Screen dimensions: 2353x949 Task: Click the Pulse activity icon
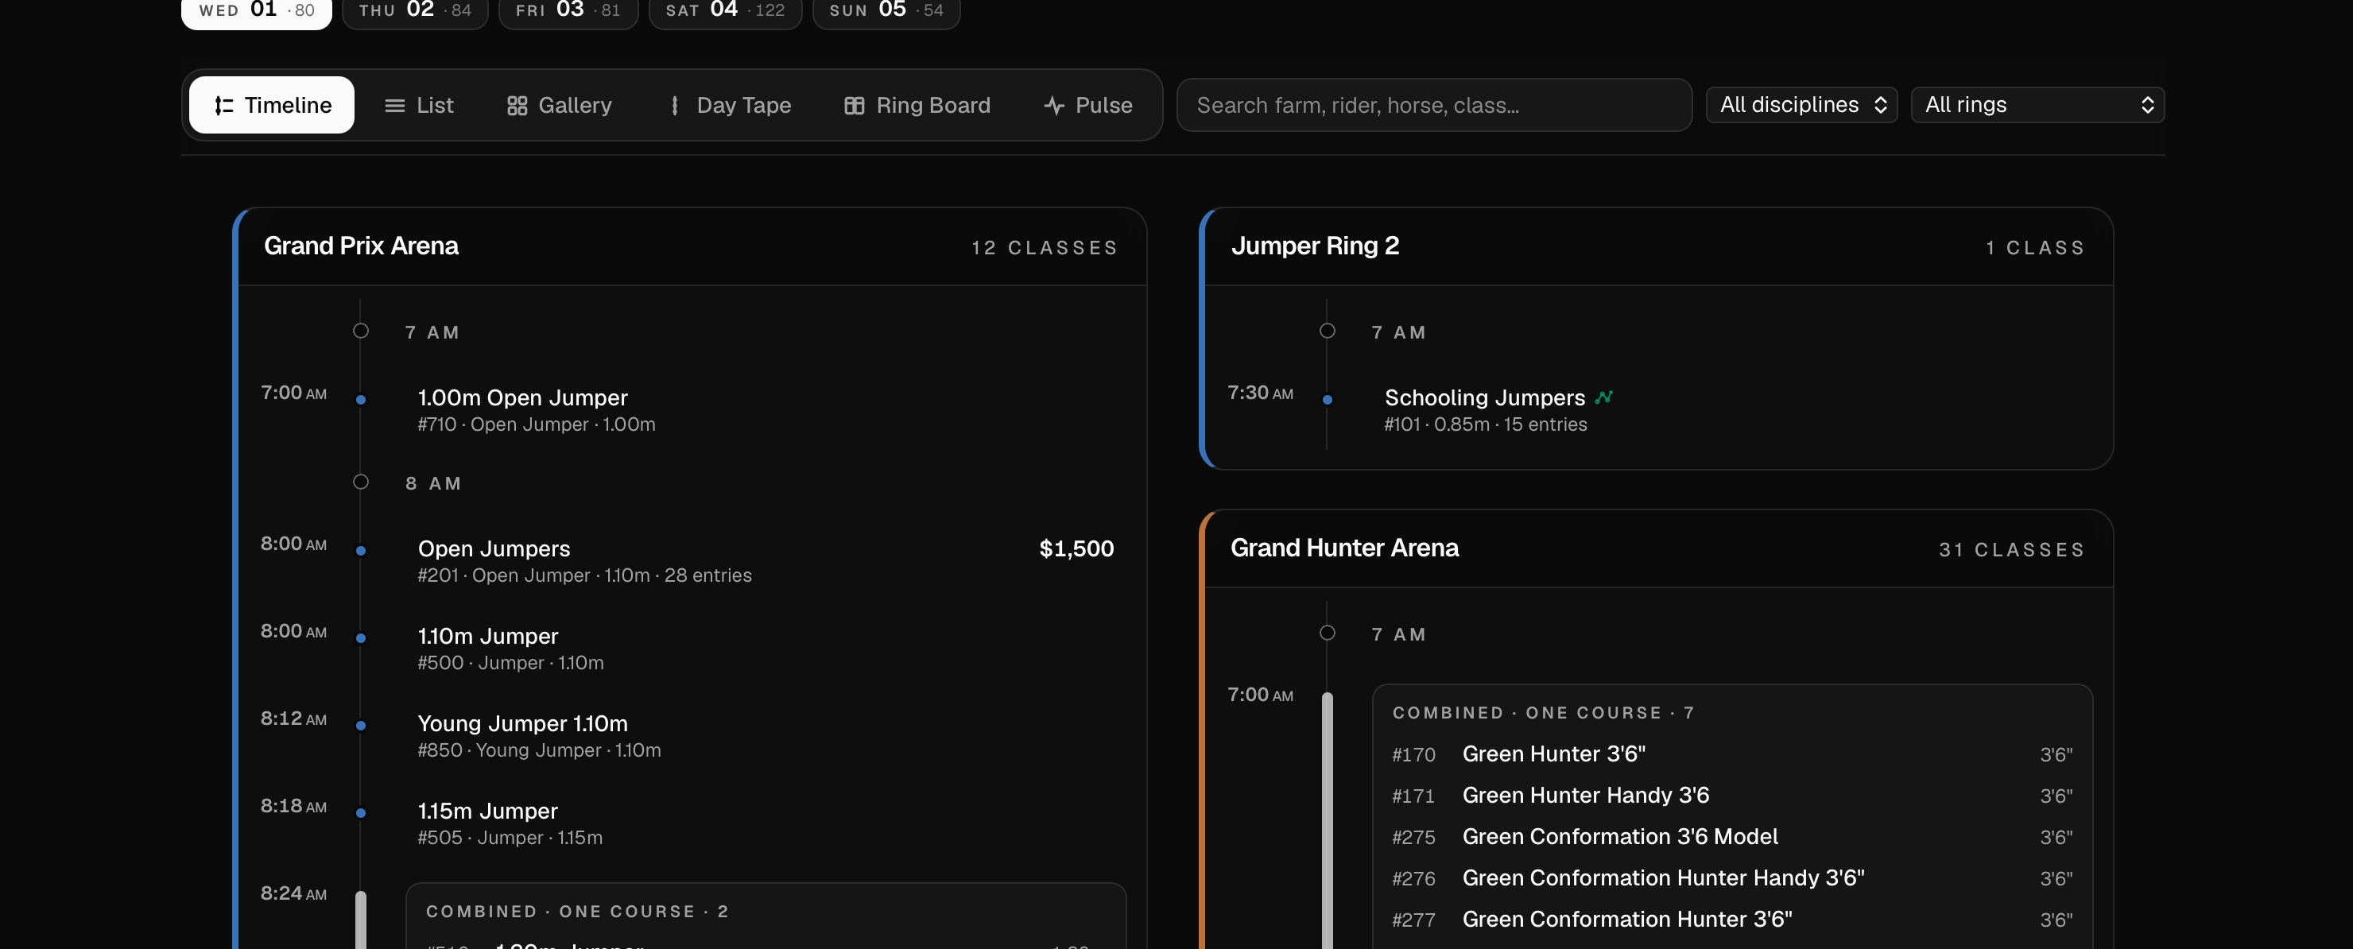1054,106
